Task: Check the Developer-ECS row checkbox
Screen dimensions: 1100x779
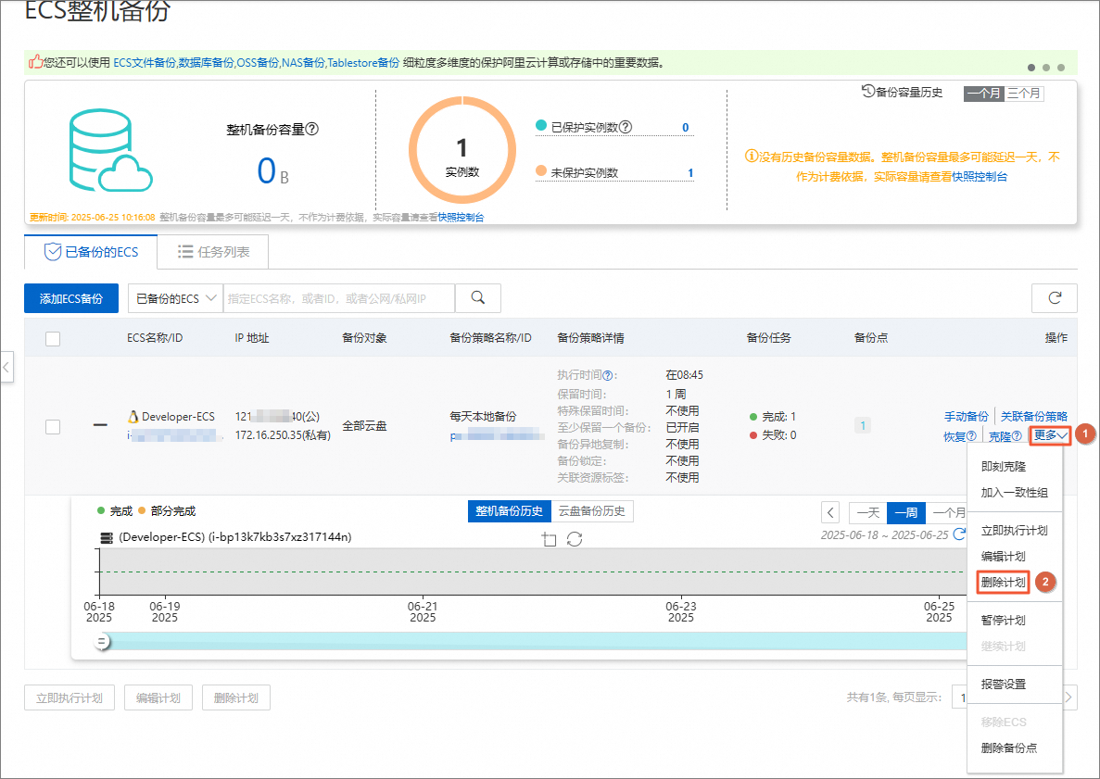Action: 53,426
